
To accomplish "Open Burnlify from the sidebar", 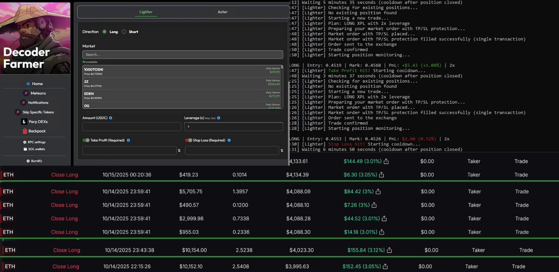I will point(35,161).
